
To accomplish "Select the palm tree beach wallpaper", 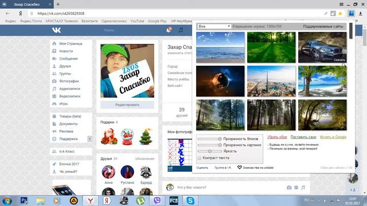I will tap(322, 81).
